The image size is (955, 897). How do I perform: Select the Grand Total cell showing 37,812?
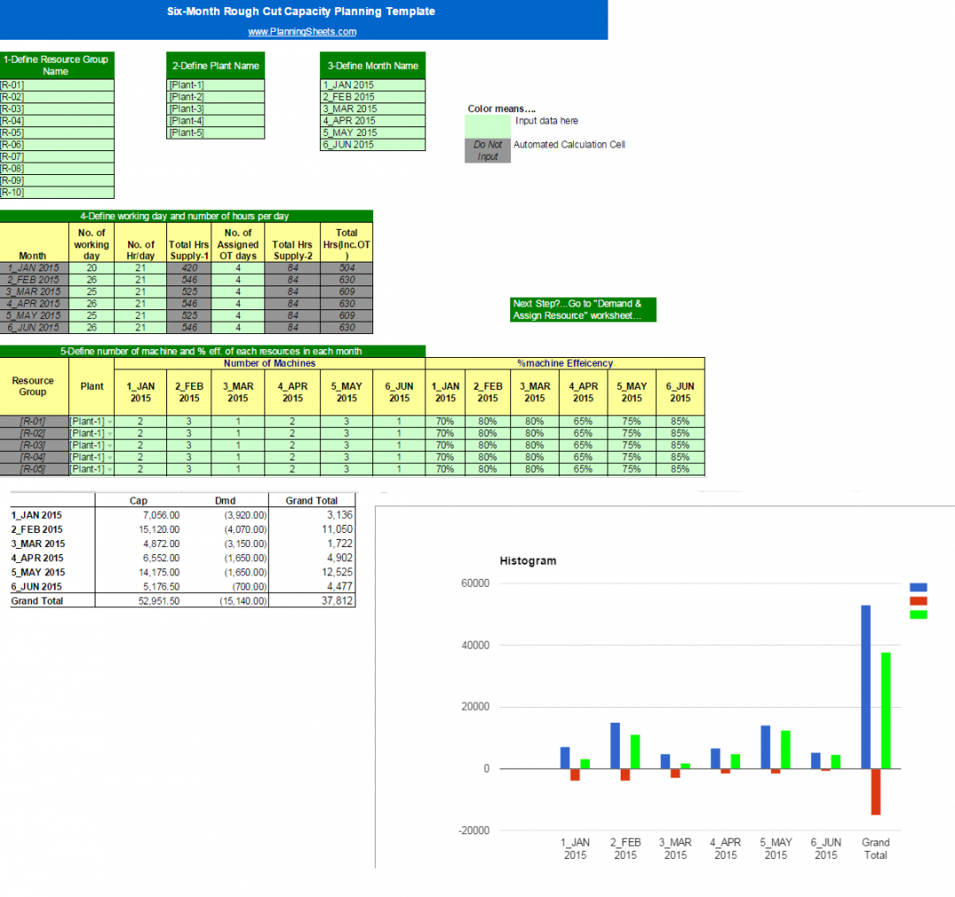[x=310, y=600]
